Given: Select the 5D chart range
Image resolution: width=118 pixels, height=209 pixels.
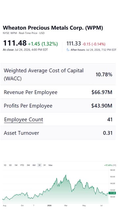Looking at the screenshot, I should [10, 165].
